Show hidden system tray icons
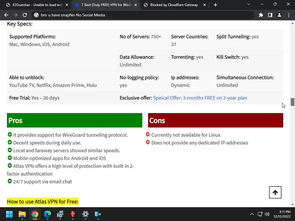This screenshot has height=221, width=295. pos(252,214)
